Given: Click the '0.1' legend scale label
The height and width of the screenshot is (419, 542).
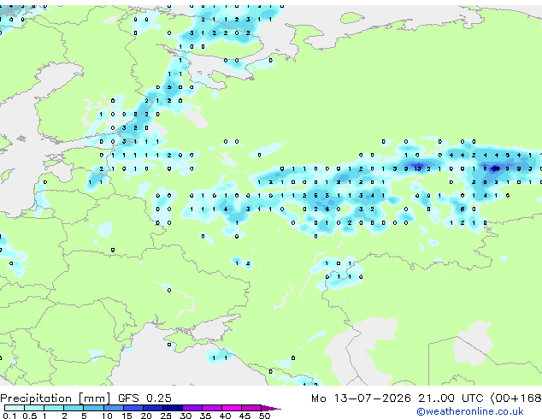Looking at the screenshot, I should pos(9,416).
